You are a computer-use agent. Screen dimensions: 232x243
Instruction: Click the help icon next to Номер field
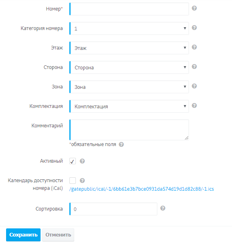(x=194, y=8)
